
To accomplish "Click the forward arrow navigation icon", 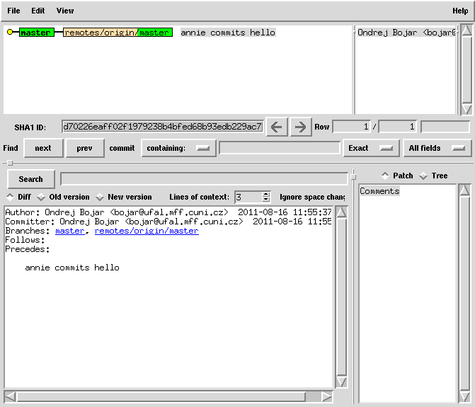I will click(301, 127).
